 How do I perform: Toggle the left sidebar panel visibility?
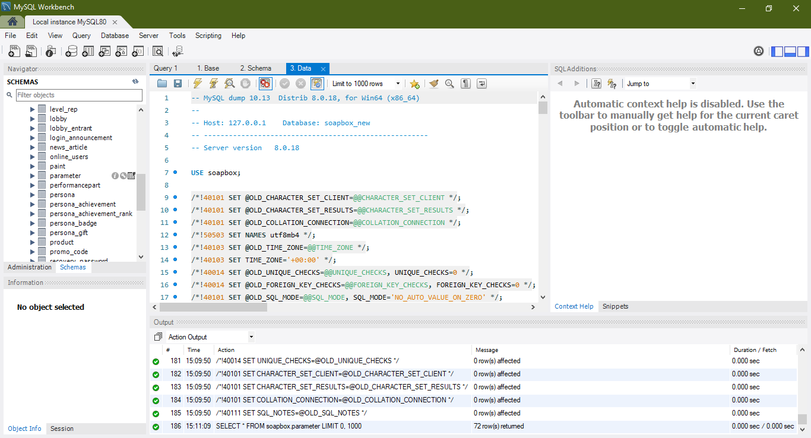[x=777, y=52]
